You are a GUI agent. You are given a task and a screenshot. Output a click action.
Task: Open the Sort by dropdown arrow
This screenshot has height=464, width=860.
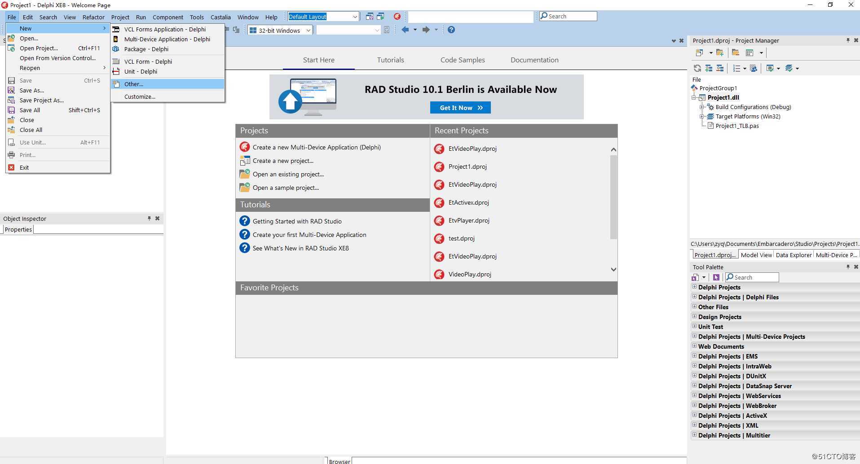pos(745,68)
